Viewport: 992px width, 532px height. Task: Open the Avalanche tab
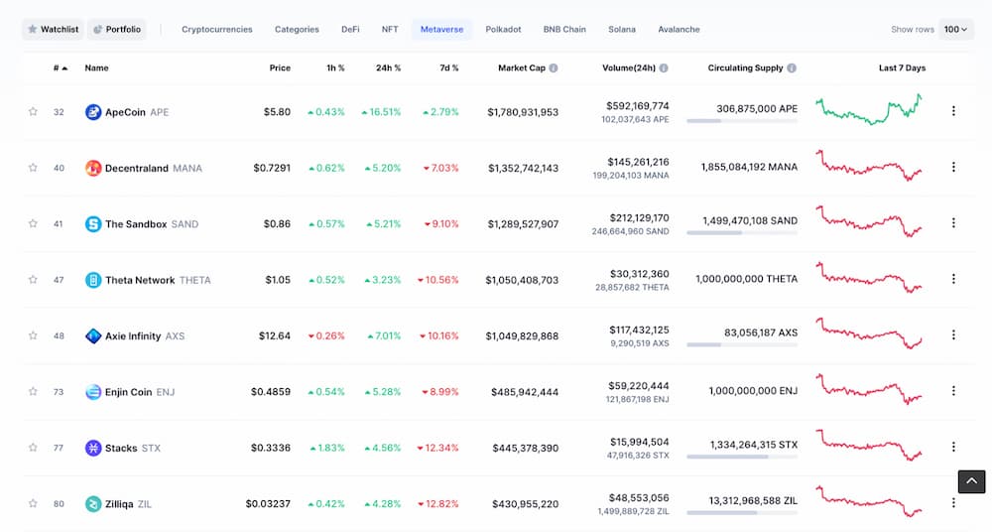(x=679, y=29)
